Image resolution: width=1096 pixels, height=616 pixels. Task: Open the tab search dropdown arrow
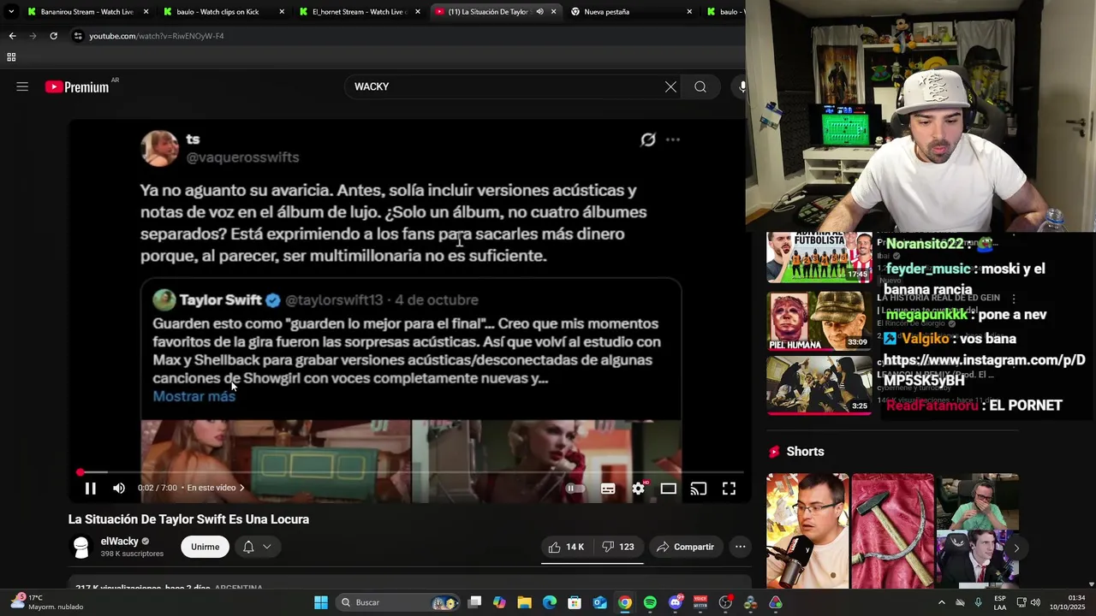tap(11, 12)
